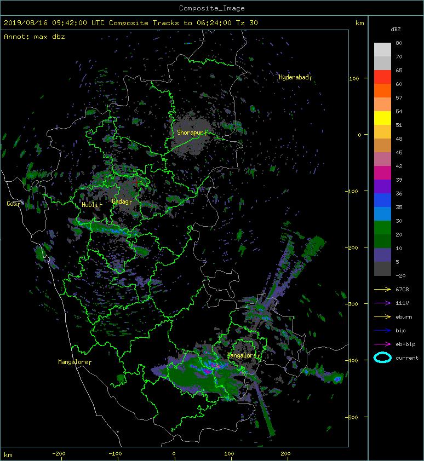424x461 pixels.
Task: Click the 67CB yellow arrow legend icon
Action: click(382, 289)
